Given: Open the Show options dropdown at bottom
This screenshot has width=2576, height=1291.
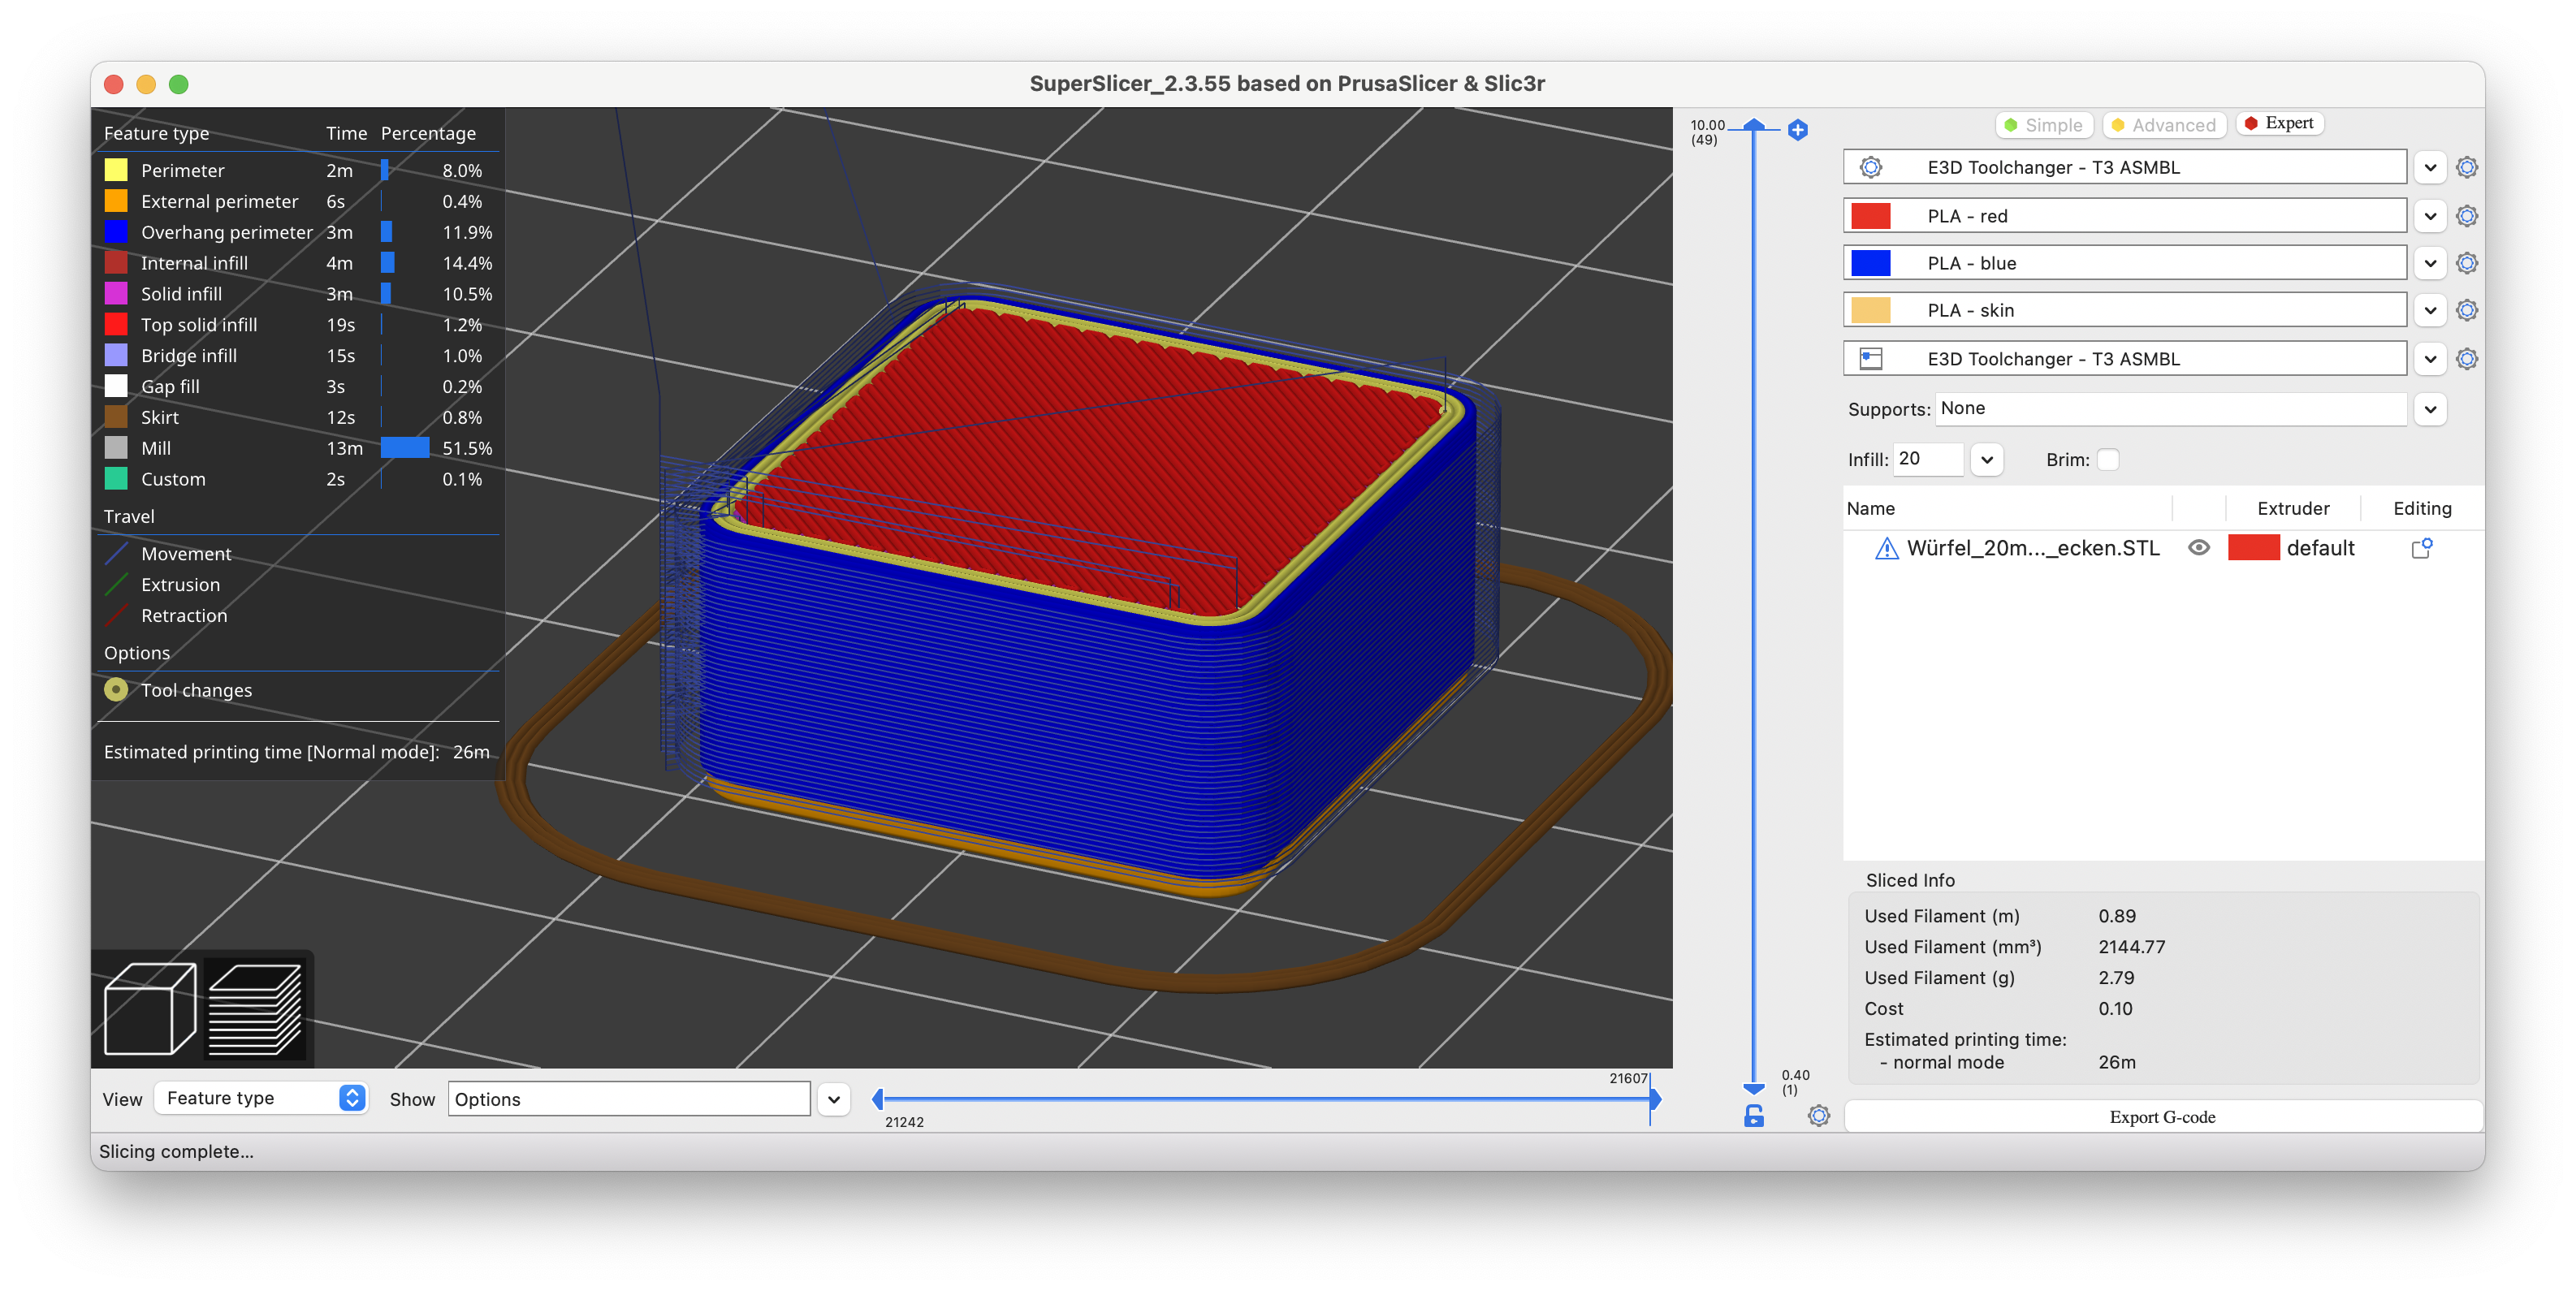Looking at the screenshot, I should tap(833, 1099).
